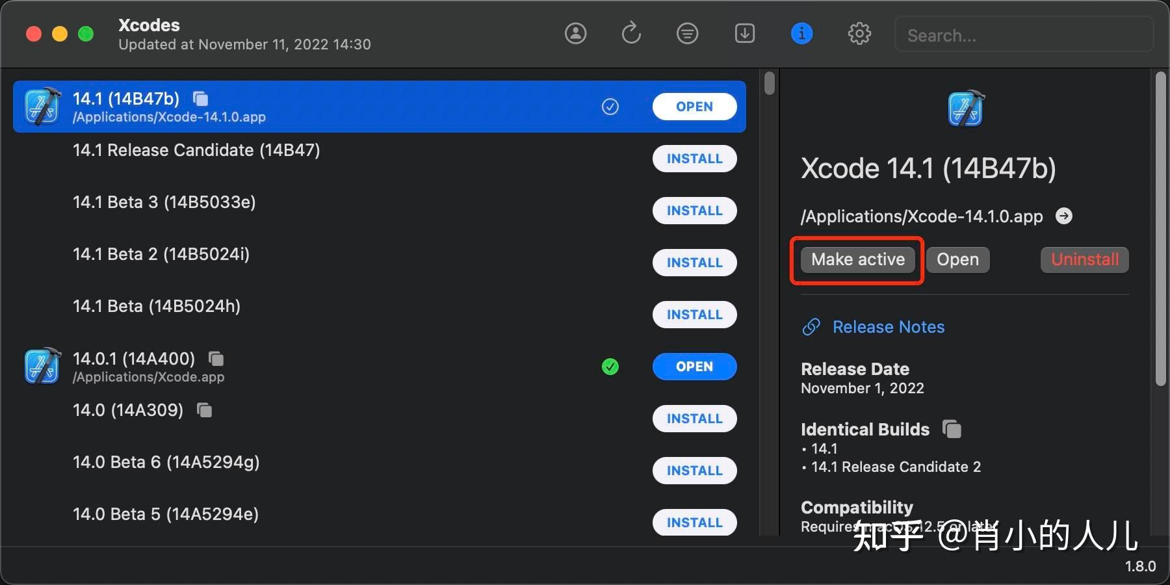
Task: Uninstall Xcode 14.1
Action: coord(1084,259)
